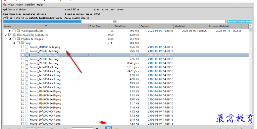Open the View menu
Viewport: 257px width, 129px height.
point(11,5)
